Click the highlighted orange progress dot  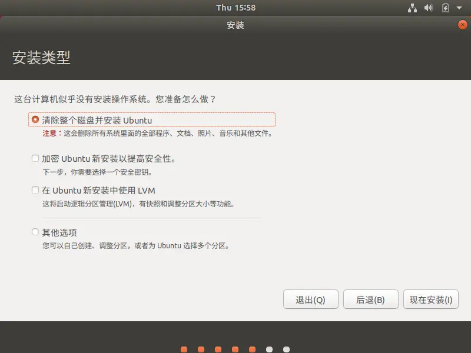252,348
